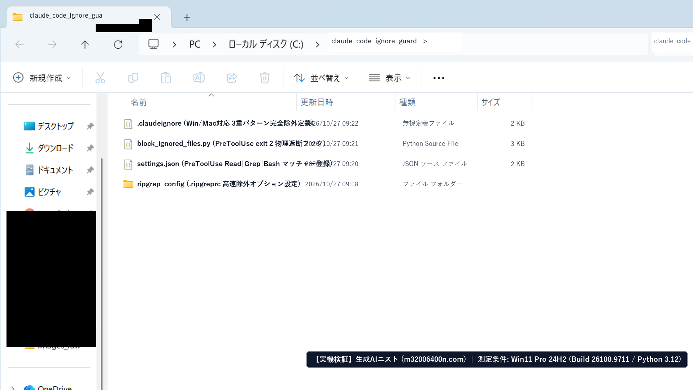
Task: Click the Copy toolbar icon
Action: [133, 78]
